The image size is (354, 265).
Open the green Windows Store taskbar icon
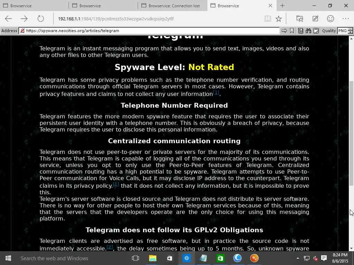click(220, 258)
